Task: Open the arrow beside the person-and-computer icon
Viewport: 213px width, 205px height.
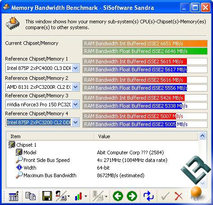Action: point(69,196)
